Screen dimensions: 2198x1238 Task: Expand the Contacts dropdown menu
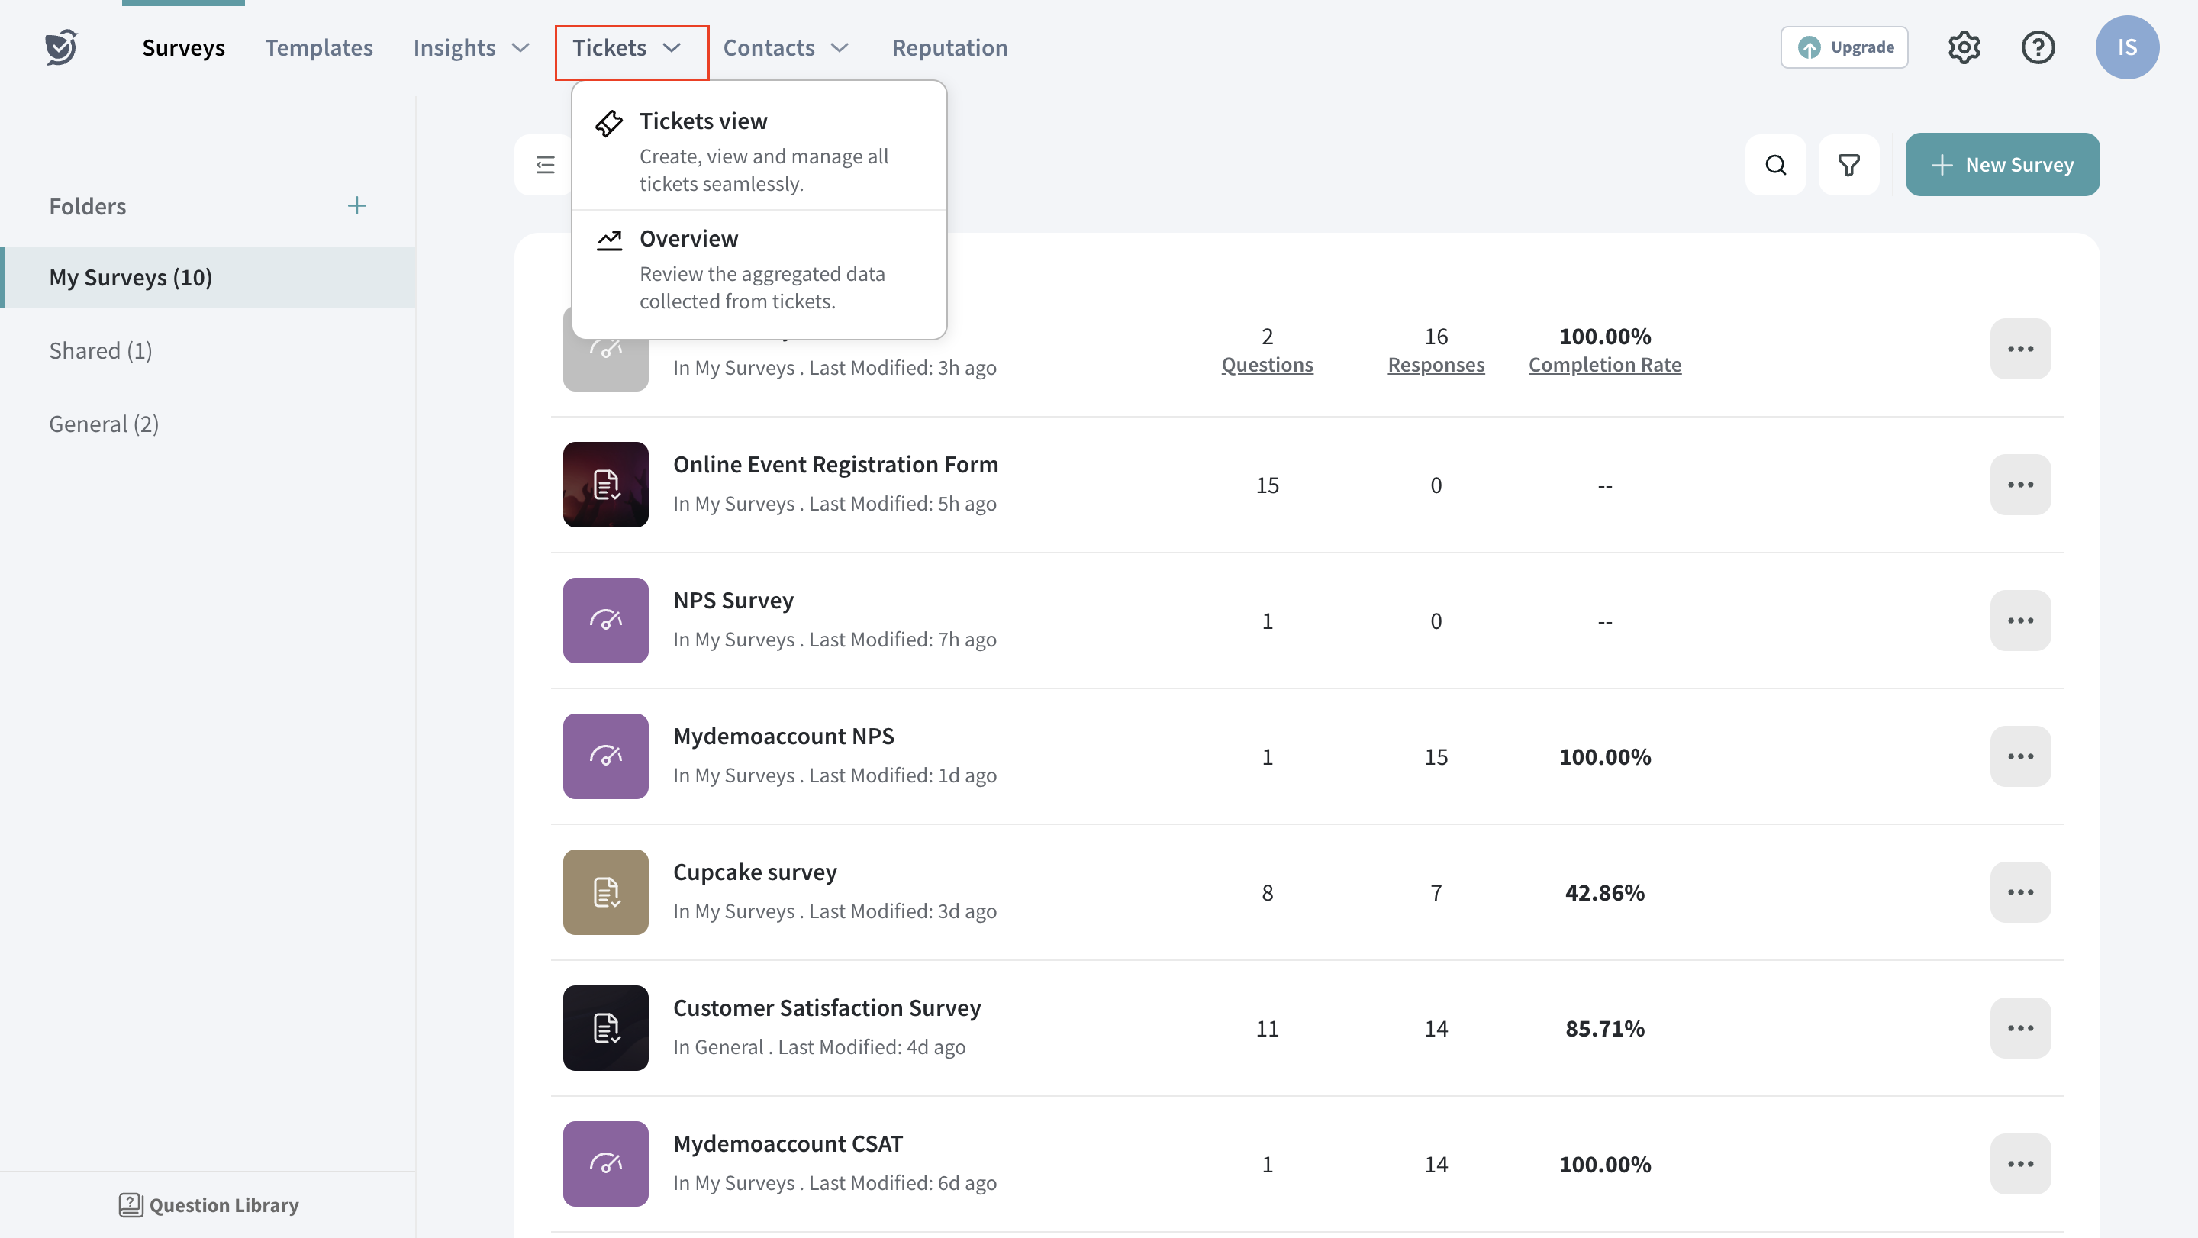(x=785, y=48)
